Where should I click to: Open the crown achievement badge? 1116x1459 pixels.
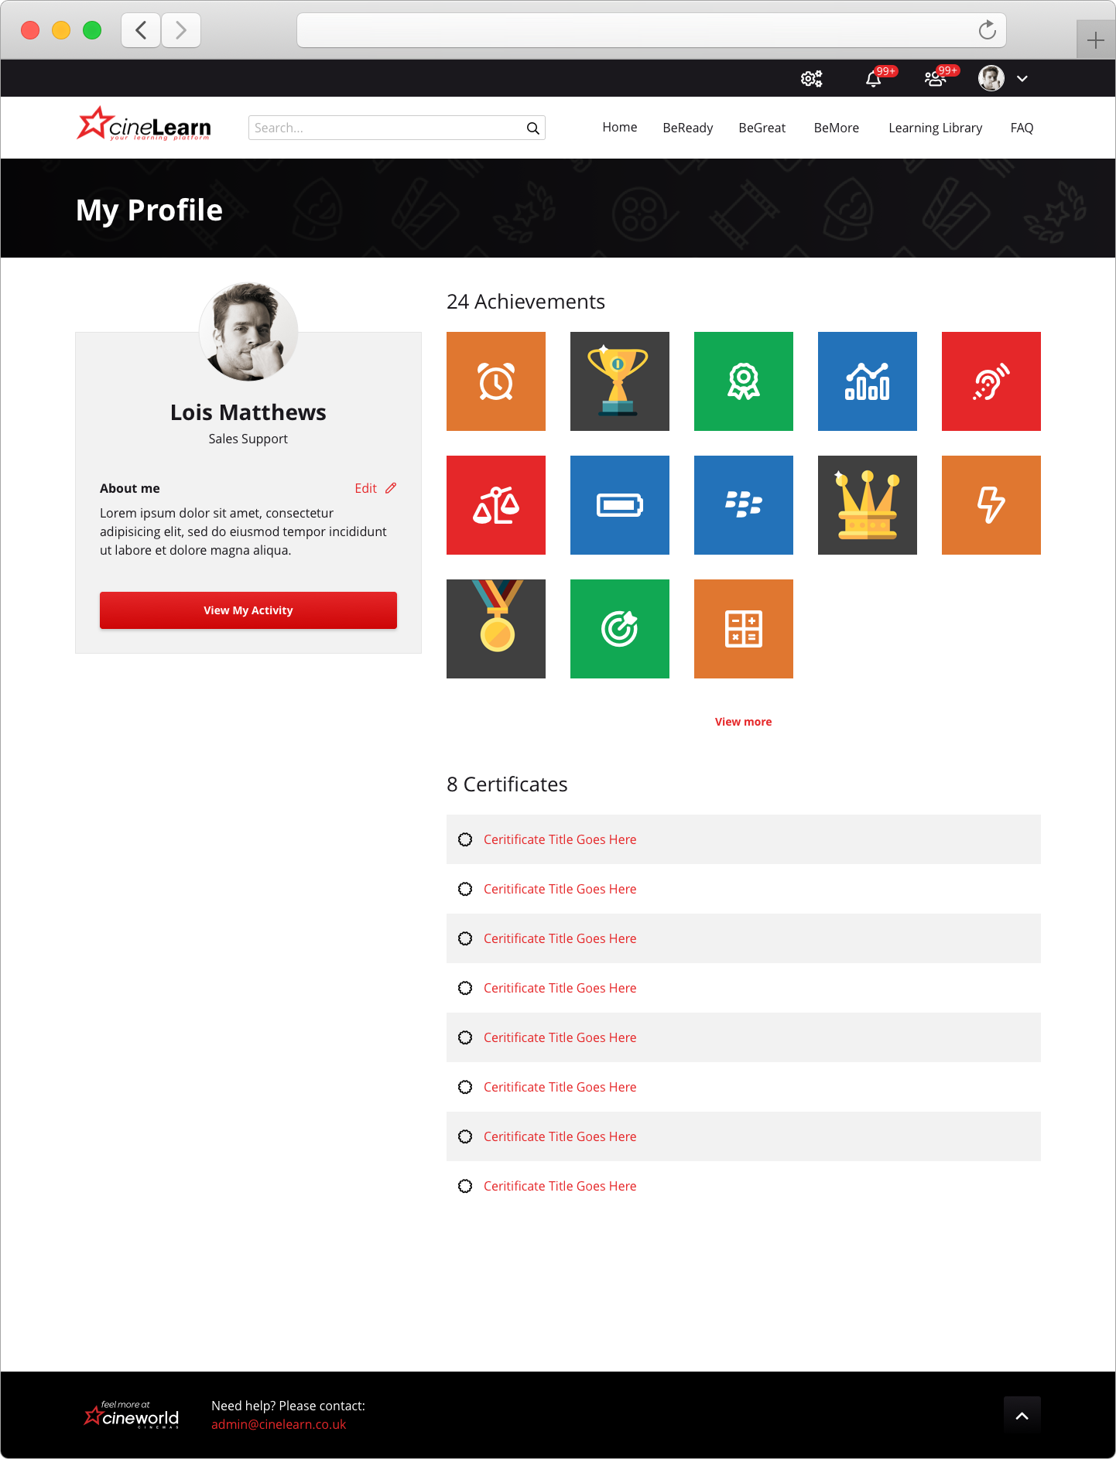click(868, 505)
